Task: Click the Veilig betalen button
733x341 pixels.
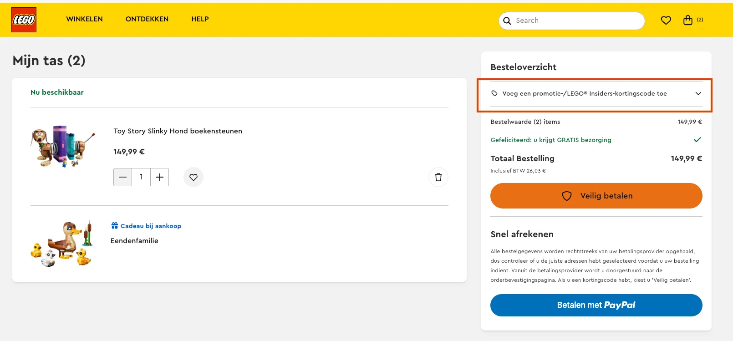Action: click(x=596, y=196)
